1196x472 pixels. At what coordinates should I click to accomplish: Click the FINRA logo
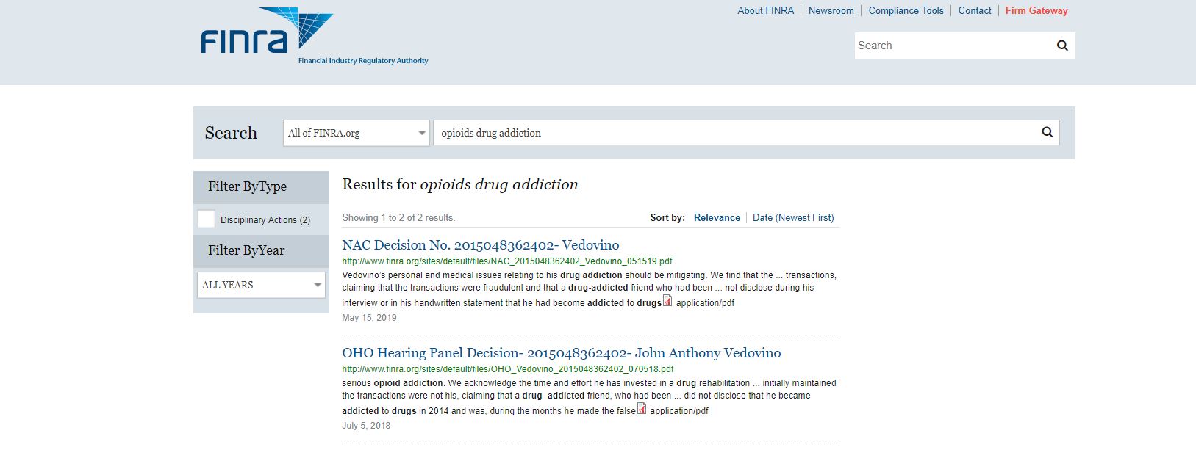point(315,36)
